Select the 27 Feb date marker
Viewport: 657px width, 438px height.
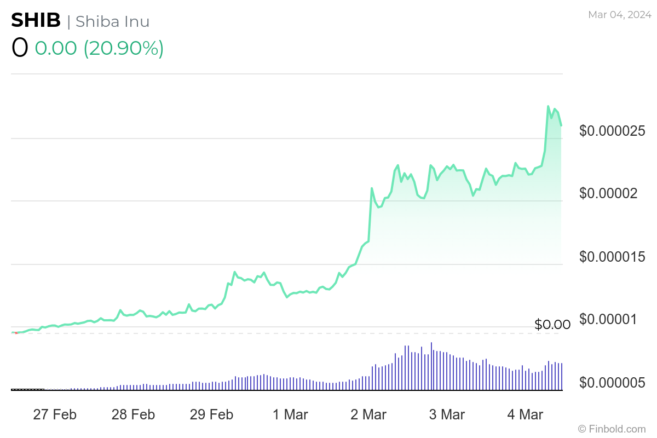pyautogui.click(x=55, y=414)
